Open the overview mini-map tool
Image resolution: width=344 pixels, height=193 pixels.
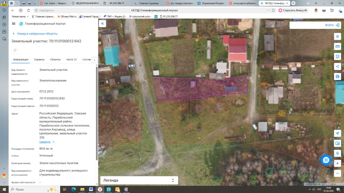(x=338, y=143)
